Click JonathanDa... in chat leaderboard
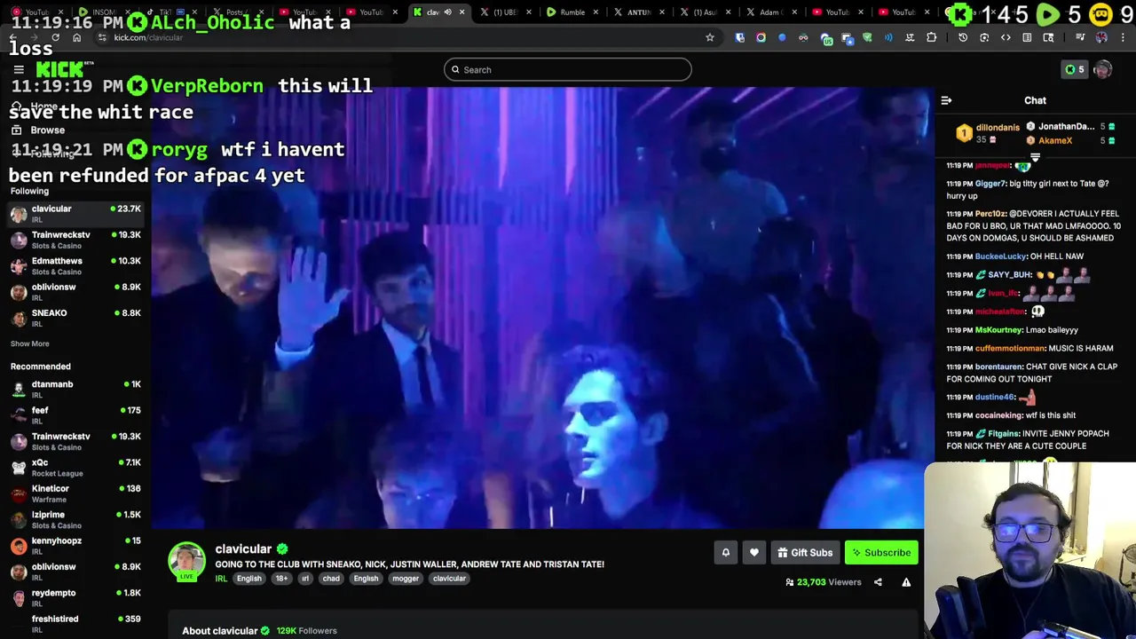This screenshot has width=1136, height=639. pyautogui.click(x=1066, y=127)
